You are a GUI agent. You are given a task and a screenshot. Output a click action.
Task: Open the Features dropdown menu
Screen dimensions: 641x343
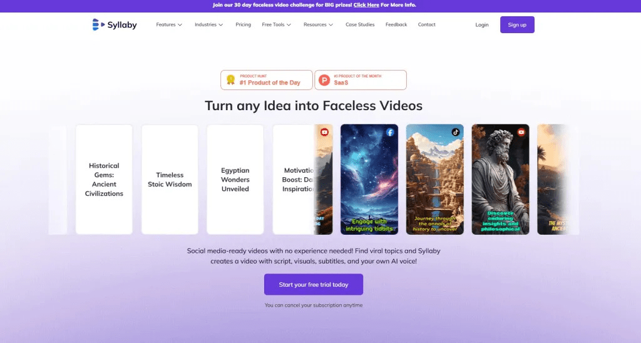(x=169, y=24)
